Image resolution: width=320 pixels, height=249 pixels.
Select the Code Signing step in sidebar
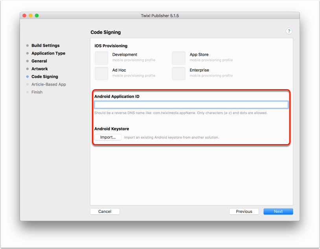click(45, 77)
